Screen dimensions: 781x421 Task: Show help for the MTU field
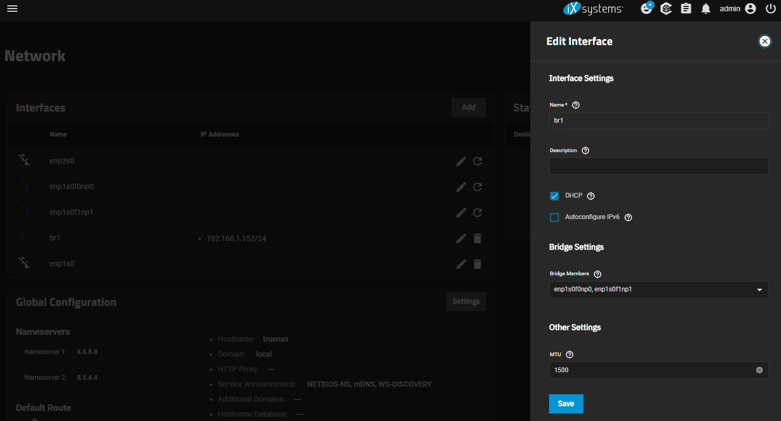tap(569, 354)
